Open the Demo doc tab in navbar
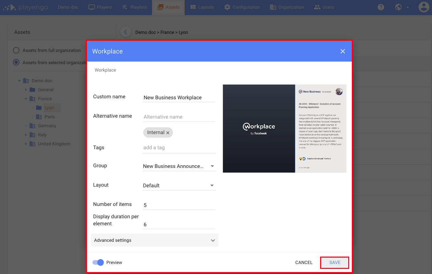This screenshot has width=432, height=274. click(x=68, y=7)
